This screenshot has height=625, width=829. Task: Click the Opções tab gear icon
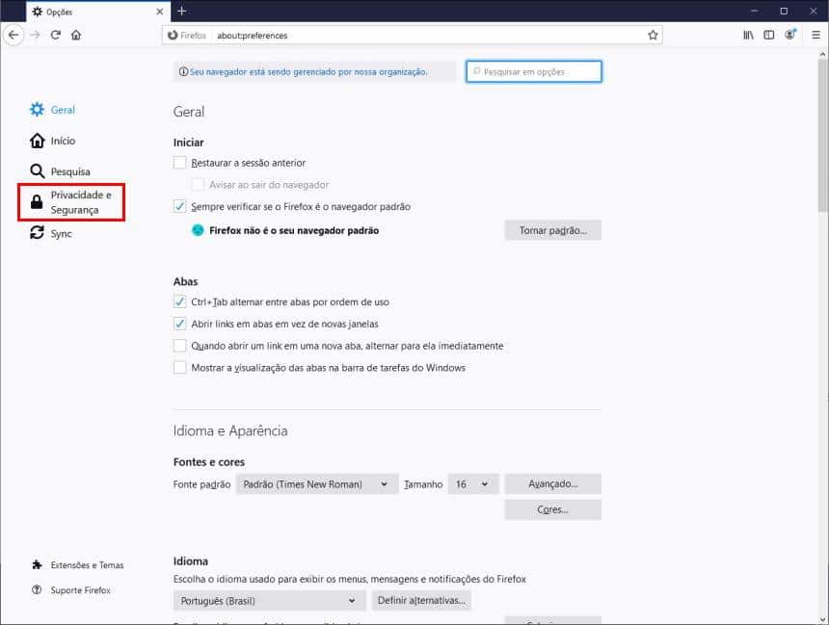pyautogui.click(x=37, y=12)
